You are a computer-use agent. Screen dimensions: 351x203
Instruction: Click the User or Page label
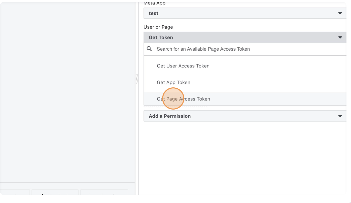tap(158, 27)
